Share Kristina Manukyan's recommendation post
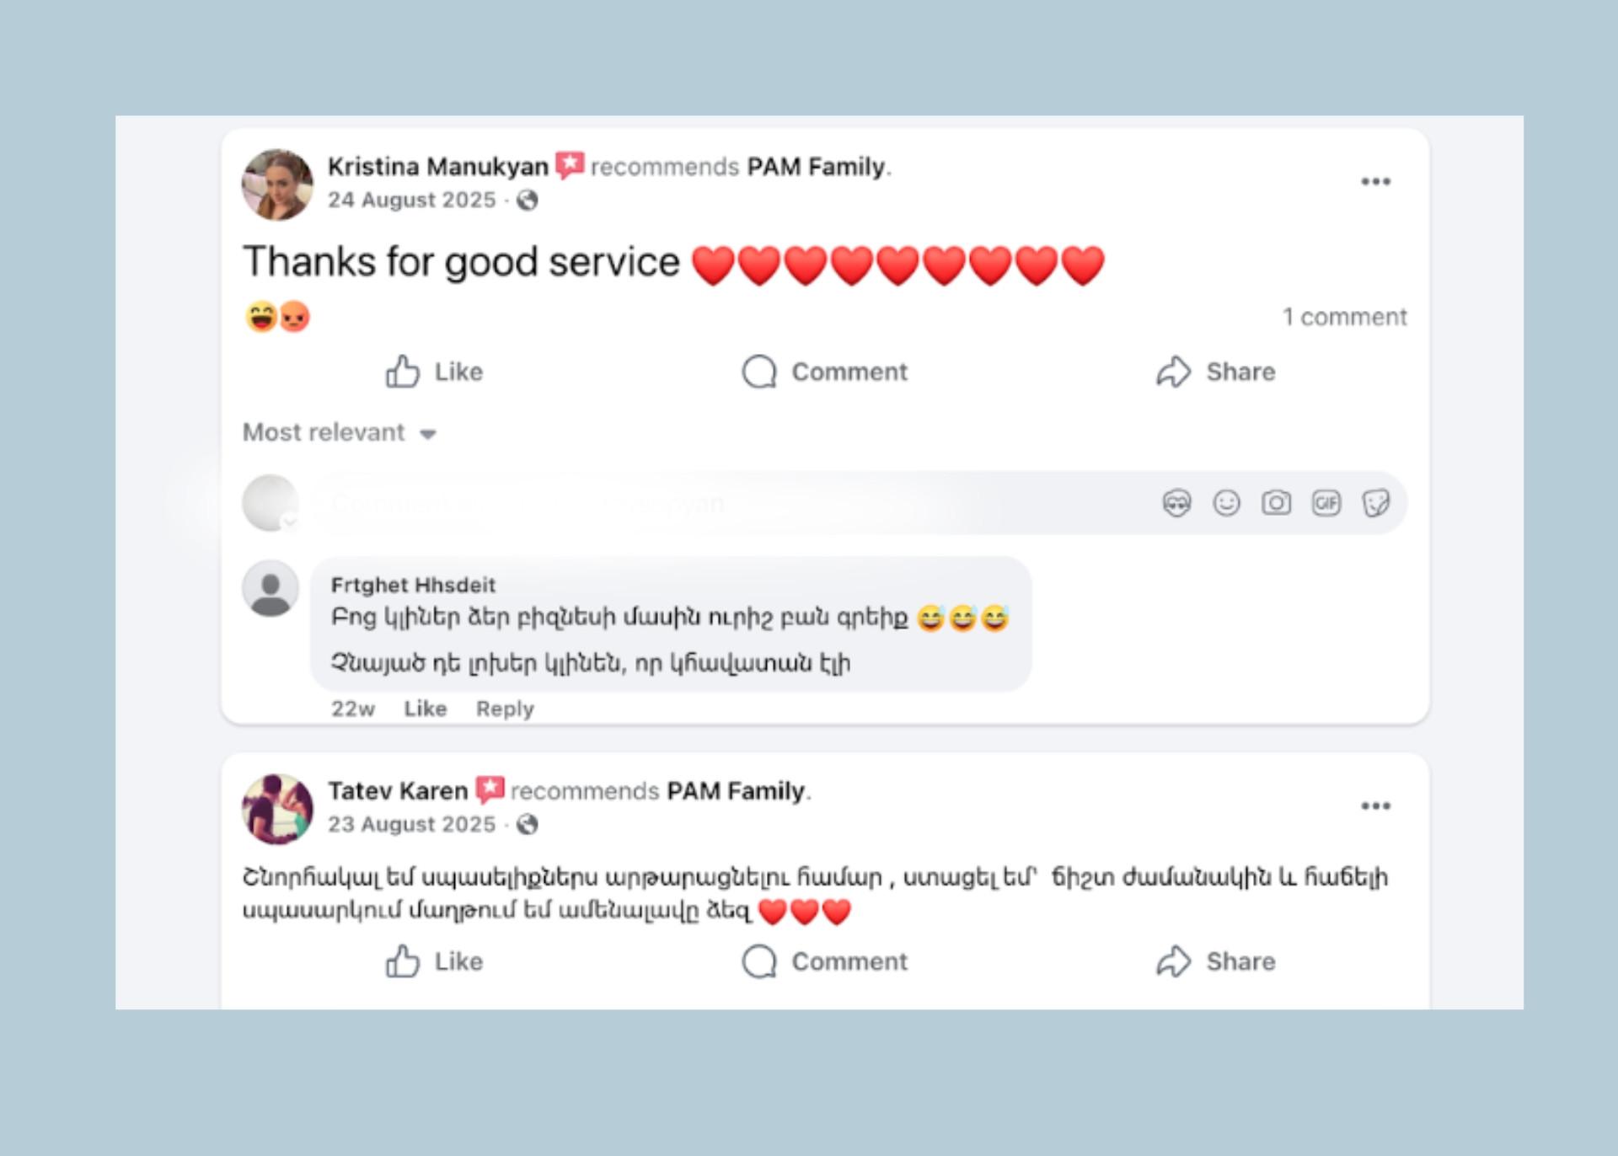Image resolution: width=1618 pixels, height=1156 pixels. 1215,372
